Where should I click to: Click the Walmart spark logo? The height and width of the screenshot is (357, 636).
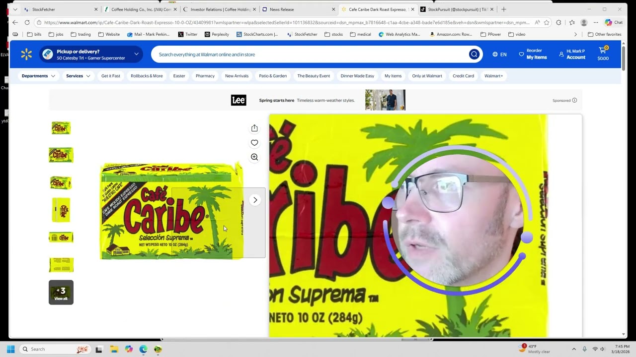click(x=26, y=55)
